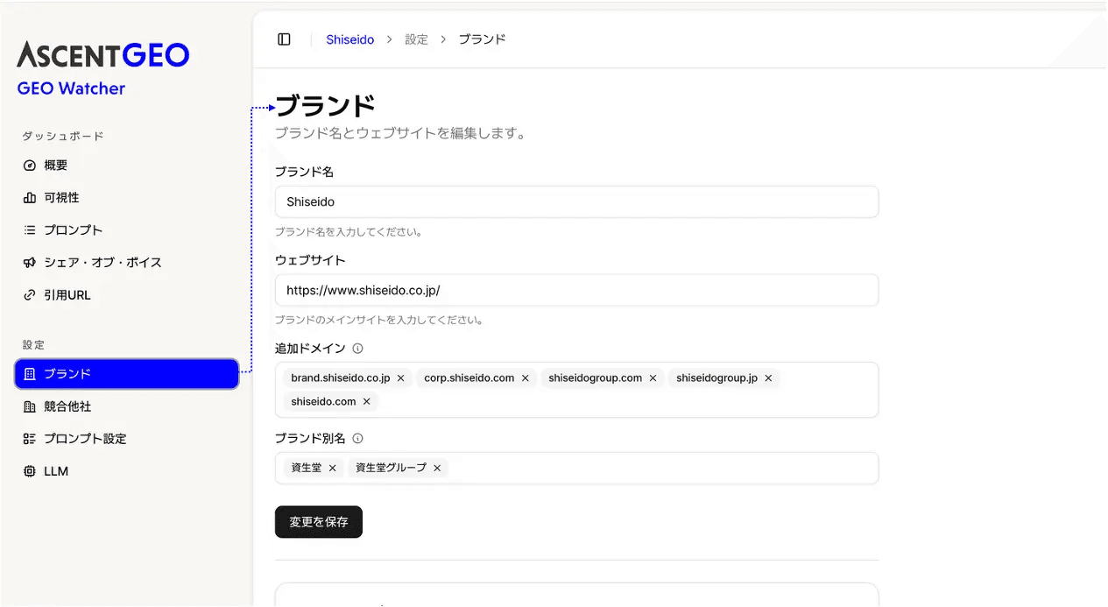Click the 設定 sidebar section label
Viewport: 1108px width, 607px height.
point(33,344)
